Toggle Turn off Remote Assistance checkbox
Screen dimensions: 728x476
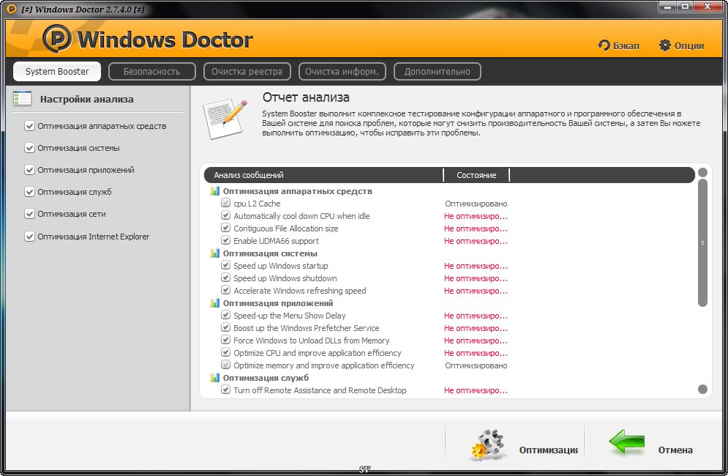point(225,390)
